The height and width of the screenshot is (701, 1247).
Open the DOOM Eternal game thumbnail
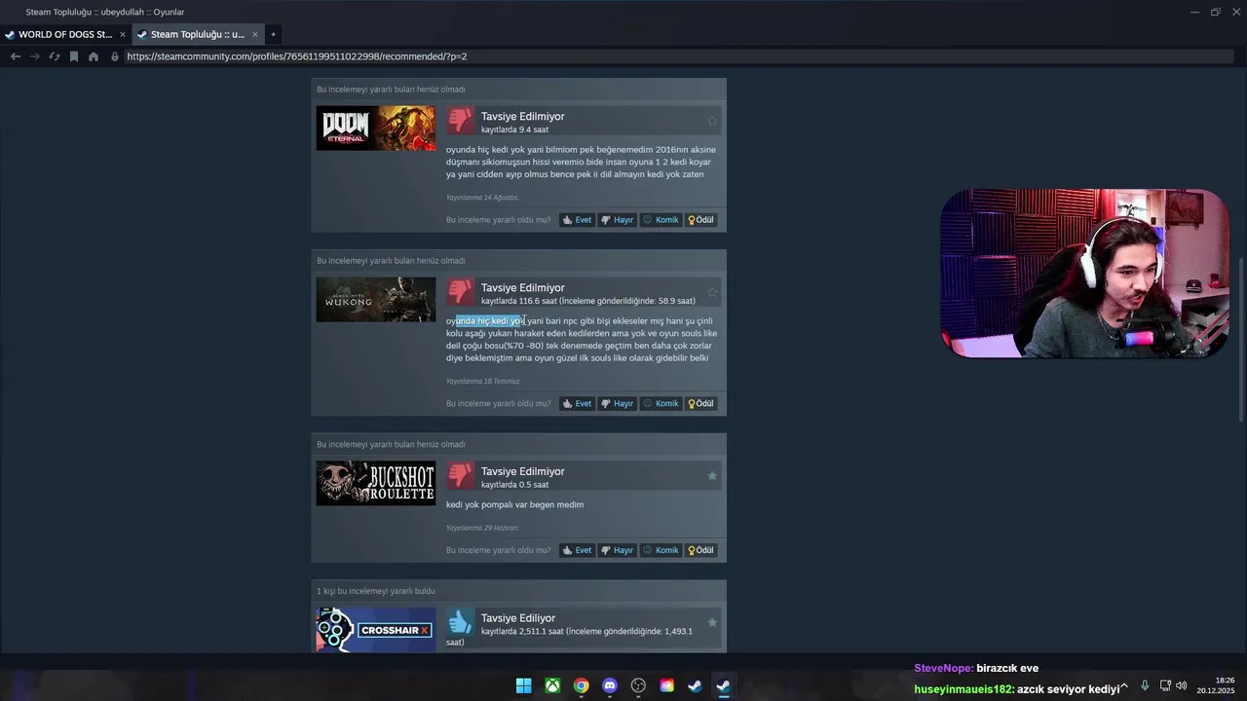tap(376, 128)
